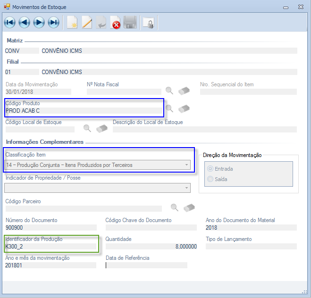The height and width of the screenshot is (298, 311).
Task: Go to the next record
Action: coord(39,22)
